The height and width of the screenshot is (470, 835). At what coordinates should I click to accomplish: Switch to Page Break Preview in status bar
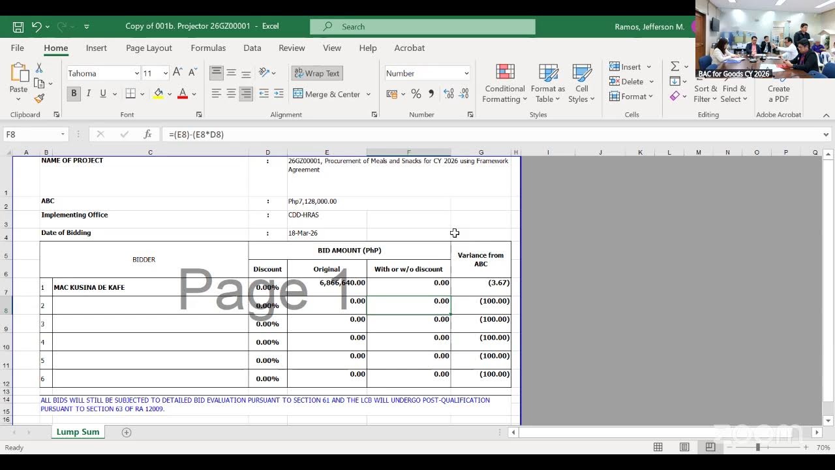tap(710, 447)
